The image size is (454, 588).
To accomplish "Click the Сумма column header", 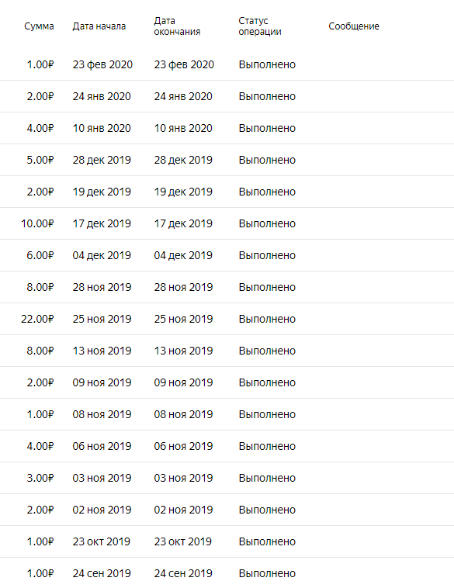I will 39,26.
